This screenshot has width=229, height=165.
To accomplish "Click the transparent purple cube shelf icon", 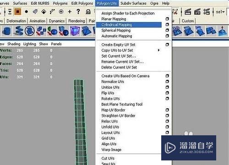I will [x=75, y=31].
